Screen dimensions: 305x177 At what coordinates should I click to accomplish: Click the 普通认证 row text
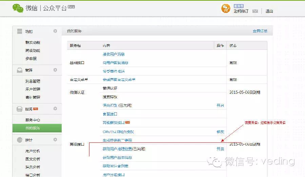[x=110, y=88]
